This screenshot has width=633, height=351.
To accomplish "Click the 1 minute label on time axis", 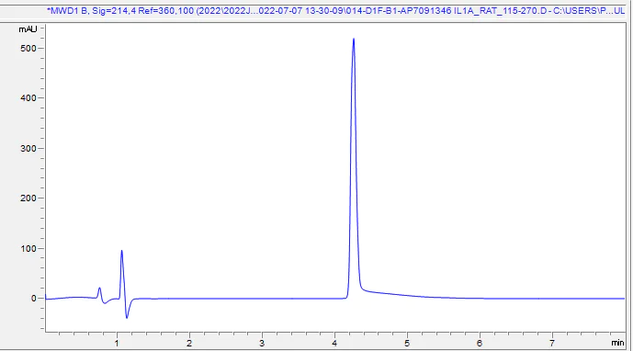I will click(x=117, y=344).
